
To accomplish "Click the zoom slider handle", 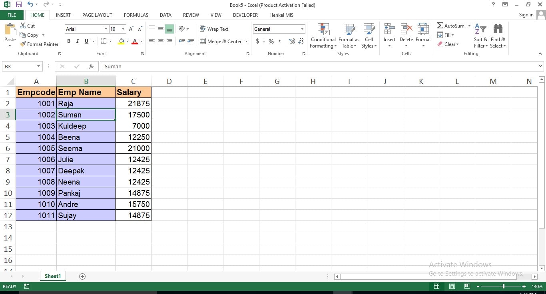I will (x=503, y=286).
